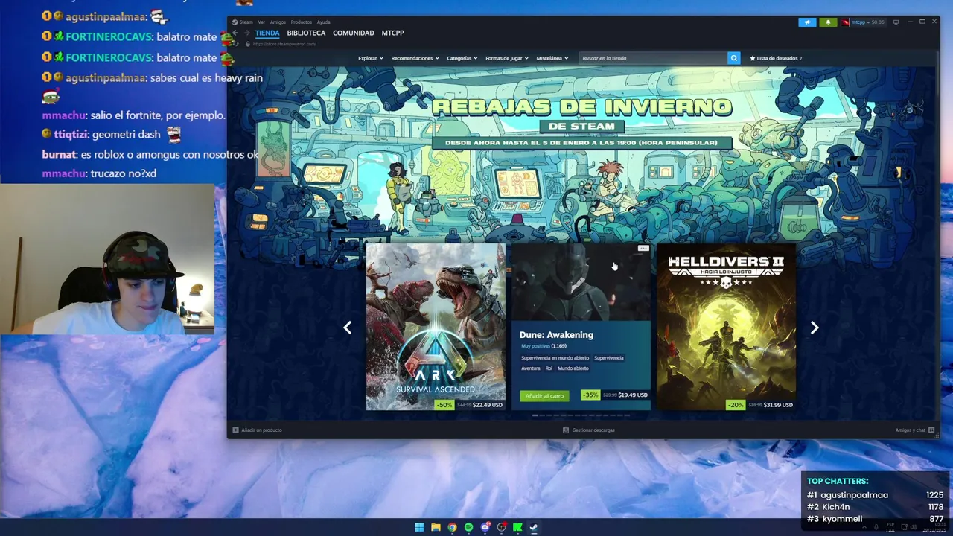Screen dimensions: 953x536
Task: Click the Mundo abierto tag on Dune card
Action: click(x=573, y=368)
